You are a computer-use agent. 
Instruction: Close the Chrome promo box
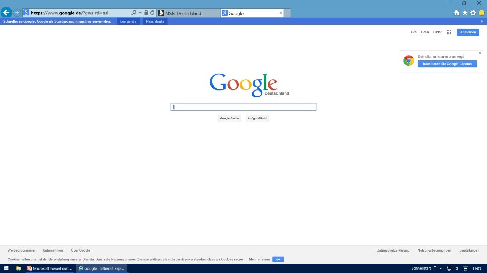coord(480,53)
